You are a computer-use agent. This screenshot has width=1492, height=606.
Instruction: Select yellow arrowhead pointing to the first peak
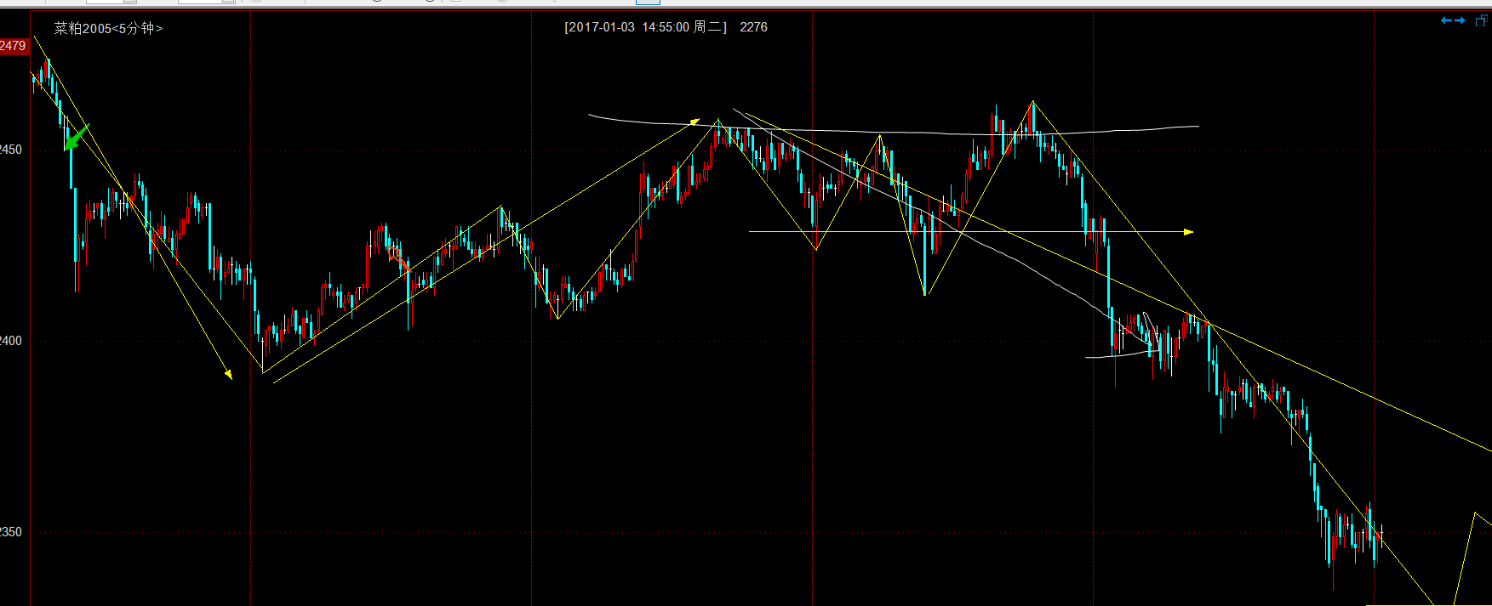[694, 122]
